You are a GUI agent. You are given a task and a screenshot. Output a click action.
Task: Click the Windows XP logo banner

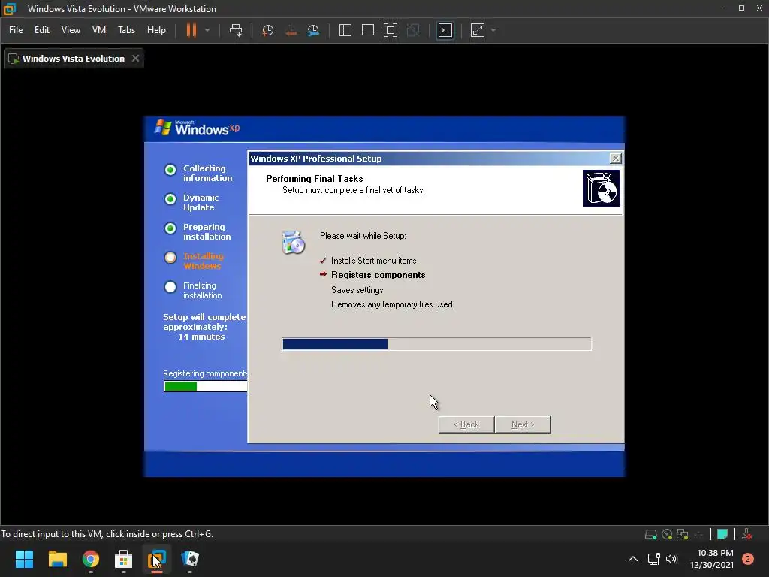[198, 128]
